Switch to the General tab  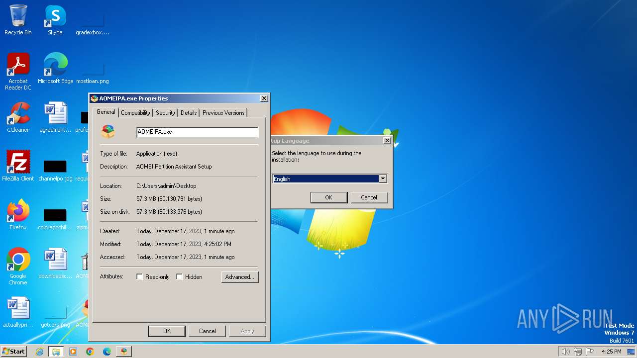pyautogui.click(x=106, y=112)
